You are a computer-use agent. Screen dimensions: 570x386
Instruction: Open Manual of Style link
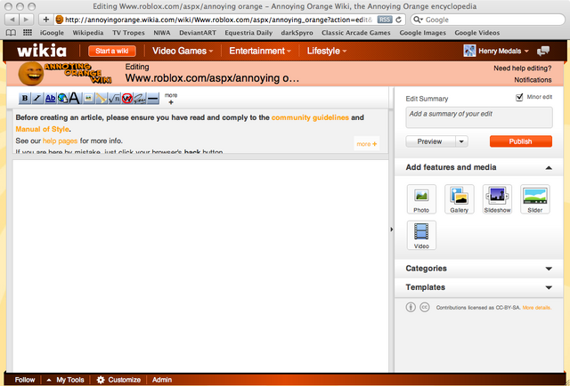click(x=42, y=129)
